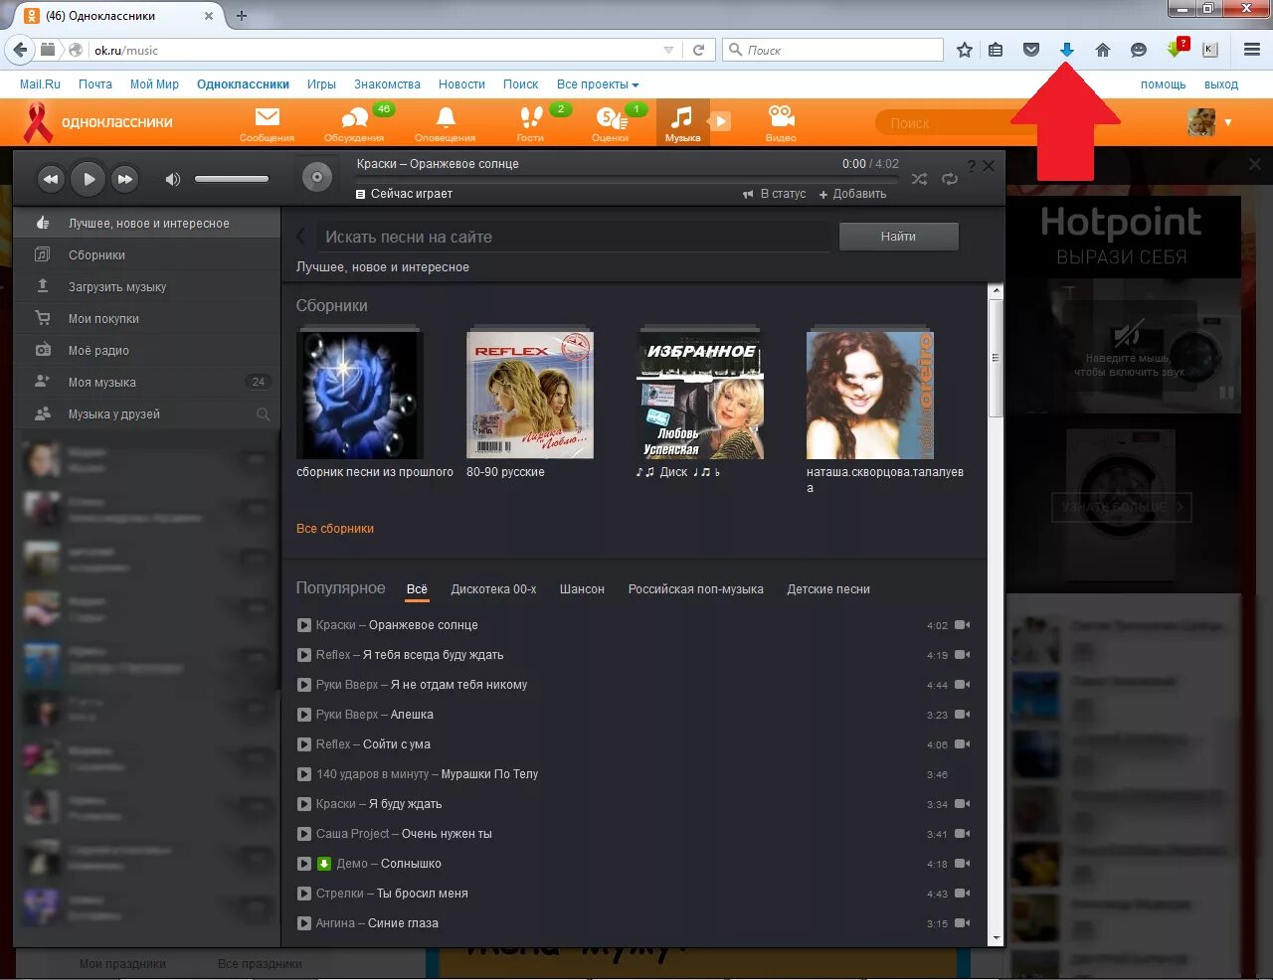The width and height of the screenshot is (1273, 980).
Task: Open Сообщения in orange toolbar
Action: tap(267, 123)
